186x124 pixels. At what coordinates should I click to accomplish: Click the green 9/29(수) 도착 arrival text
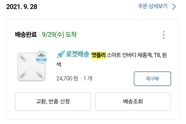click(59, 34)
